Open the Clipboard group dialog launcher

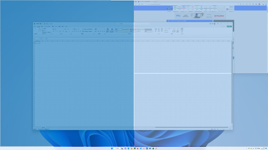pos(51,34)
